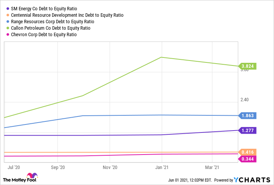Click the Nov '20 axis label
The height and width of the screenshot is (185, 274).
click(x=110, y=167)
